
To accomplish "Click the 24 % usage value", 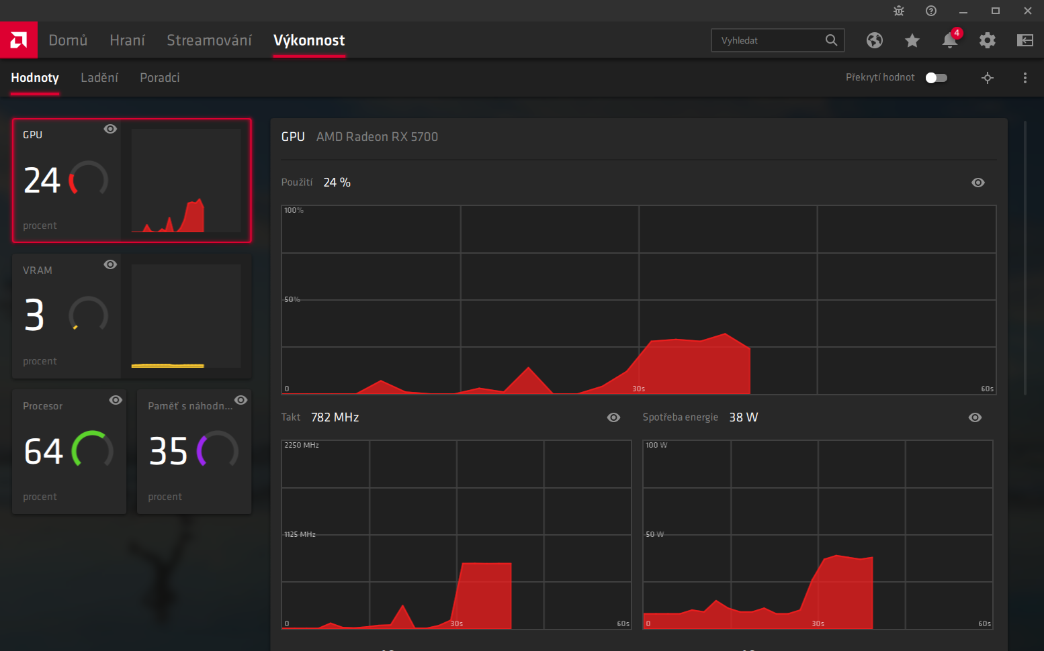I will point(337,183).
